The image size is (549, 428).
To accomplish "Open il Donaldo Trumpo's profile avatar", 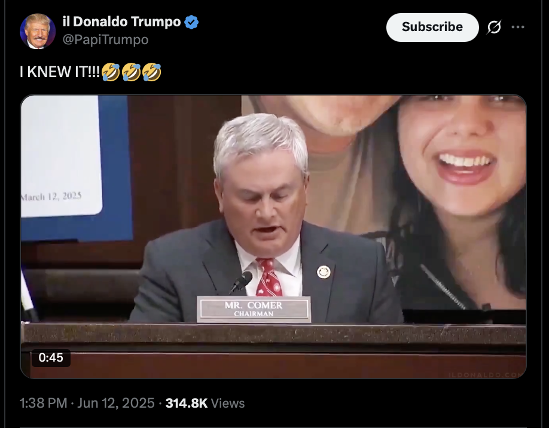I will (x=38, y=31).
